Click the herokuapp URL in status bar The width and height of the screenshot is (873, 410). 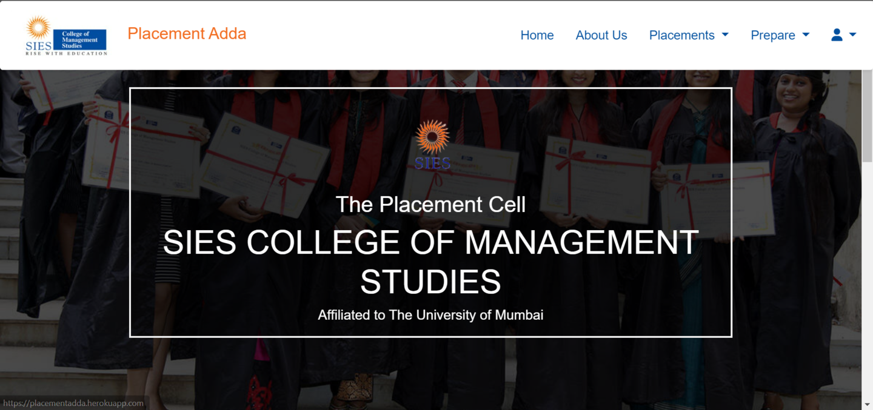coord(73,403)
